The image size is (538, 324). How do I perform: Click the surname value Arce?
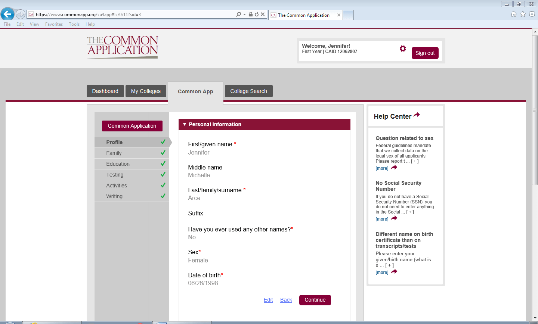coord(194,198)
